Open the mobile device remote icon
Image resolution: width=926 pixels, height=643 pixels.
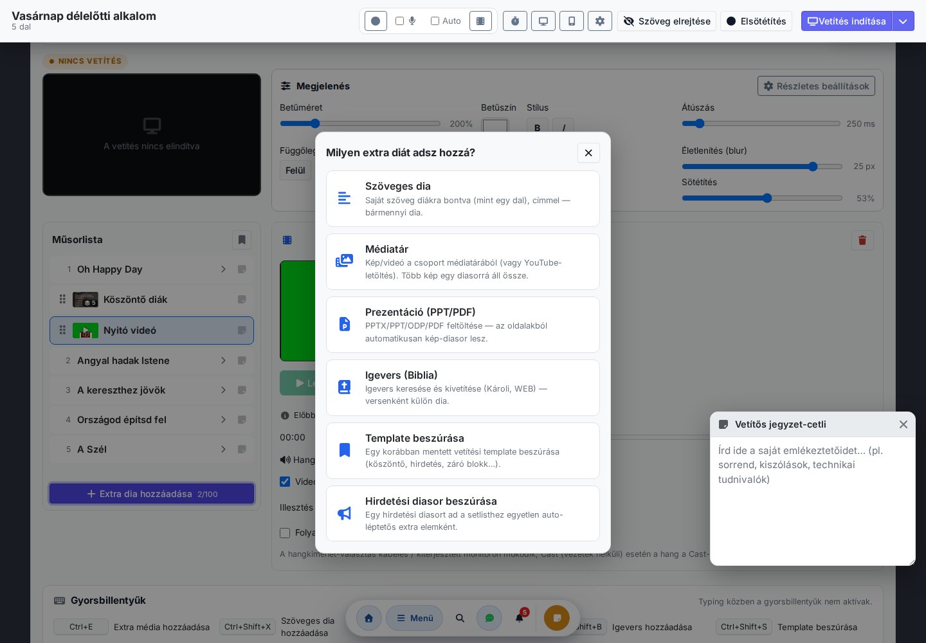[x=572, y=21]
